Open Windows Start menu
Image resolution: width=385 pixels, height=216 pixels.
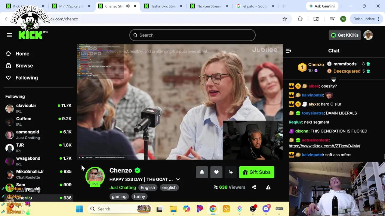coord(79,209)
